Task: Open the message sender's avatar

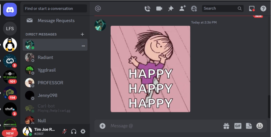Action: pos(100,25)
